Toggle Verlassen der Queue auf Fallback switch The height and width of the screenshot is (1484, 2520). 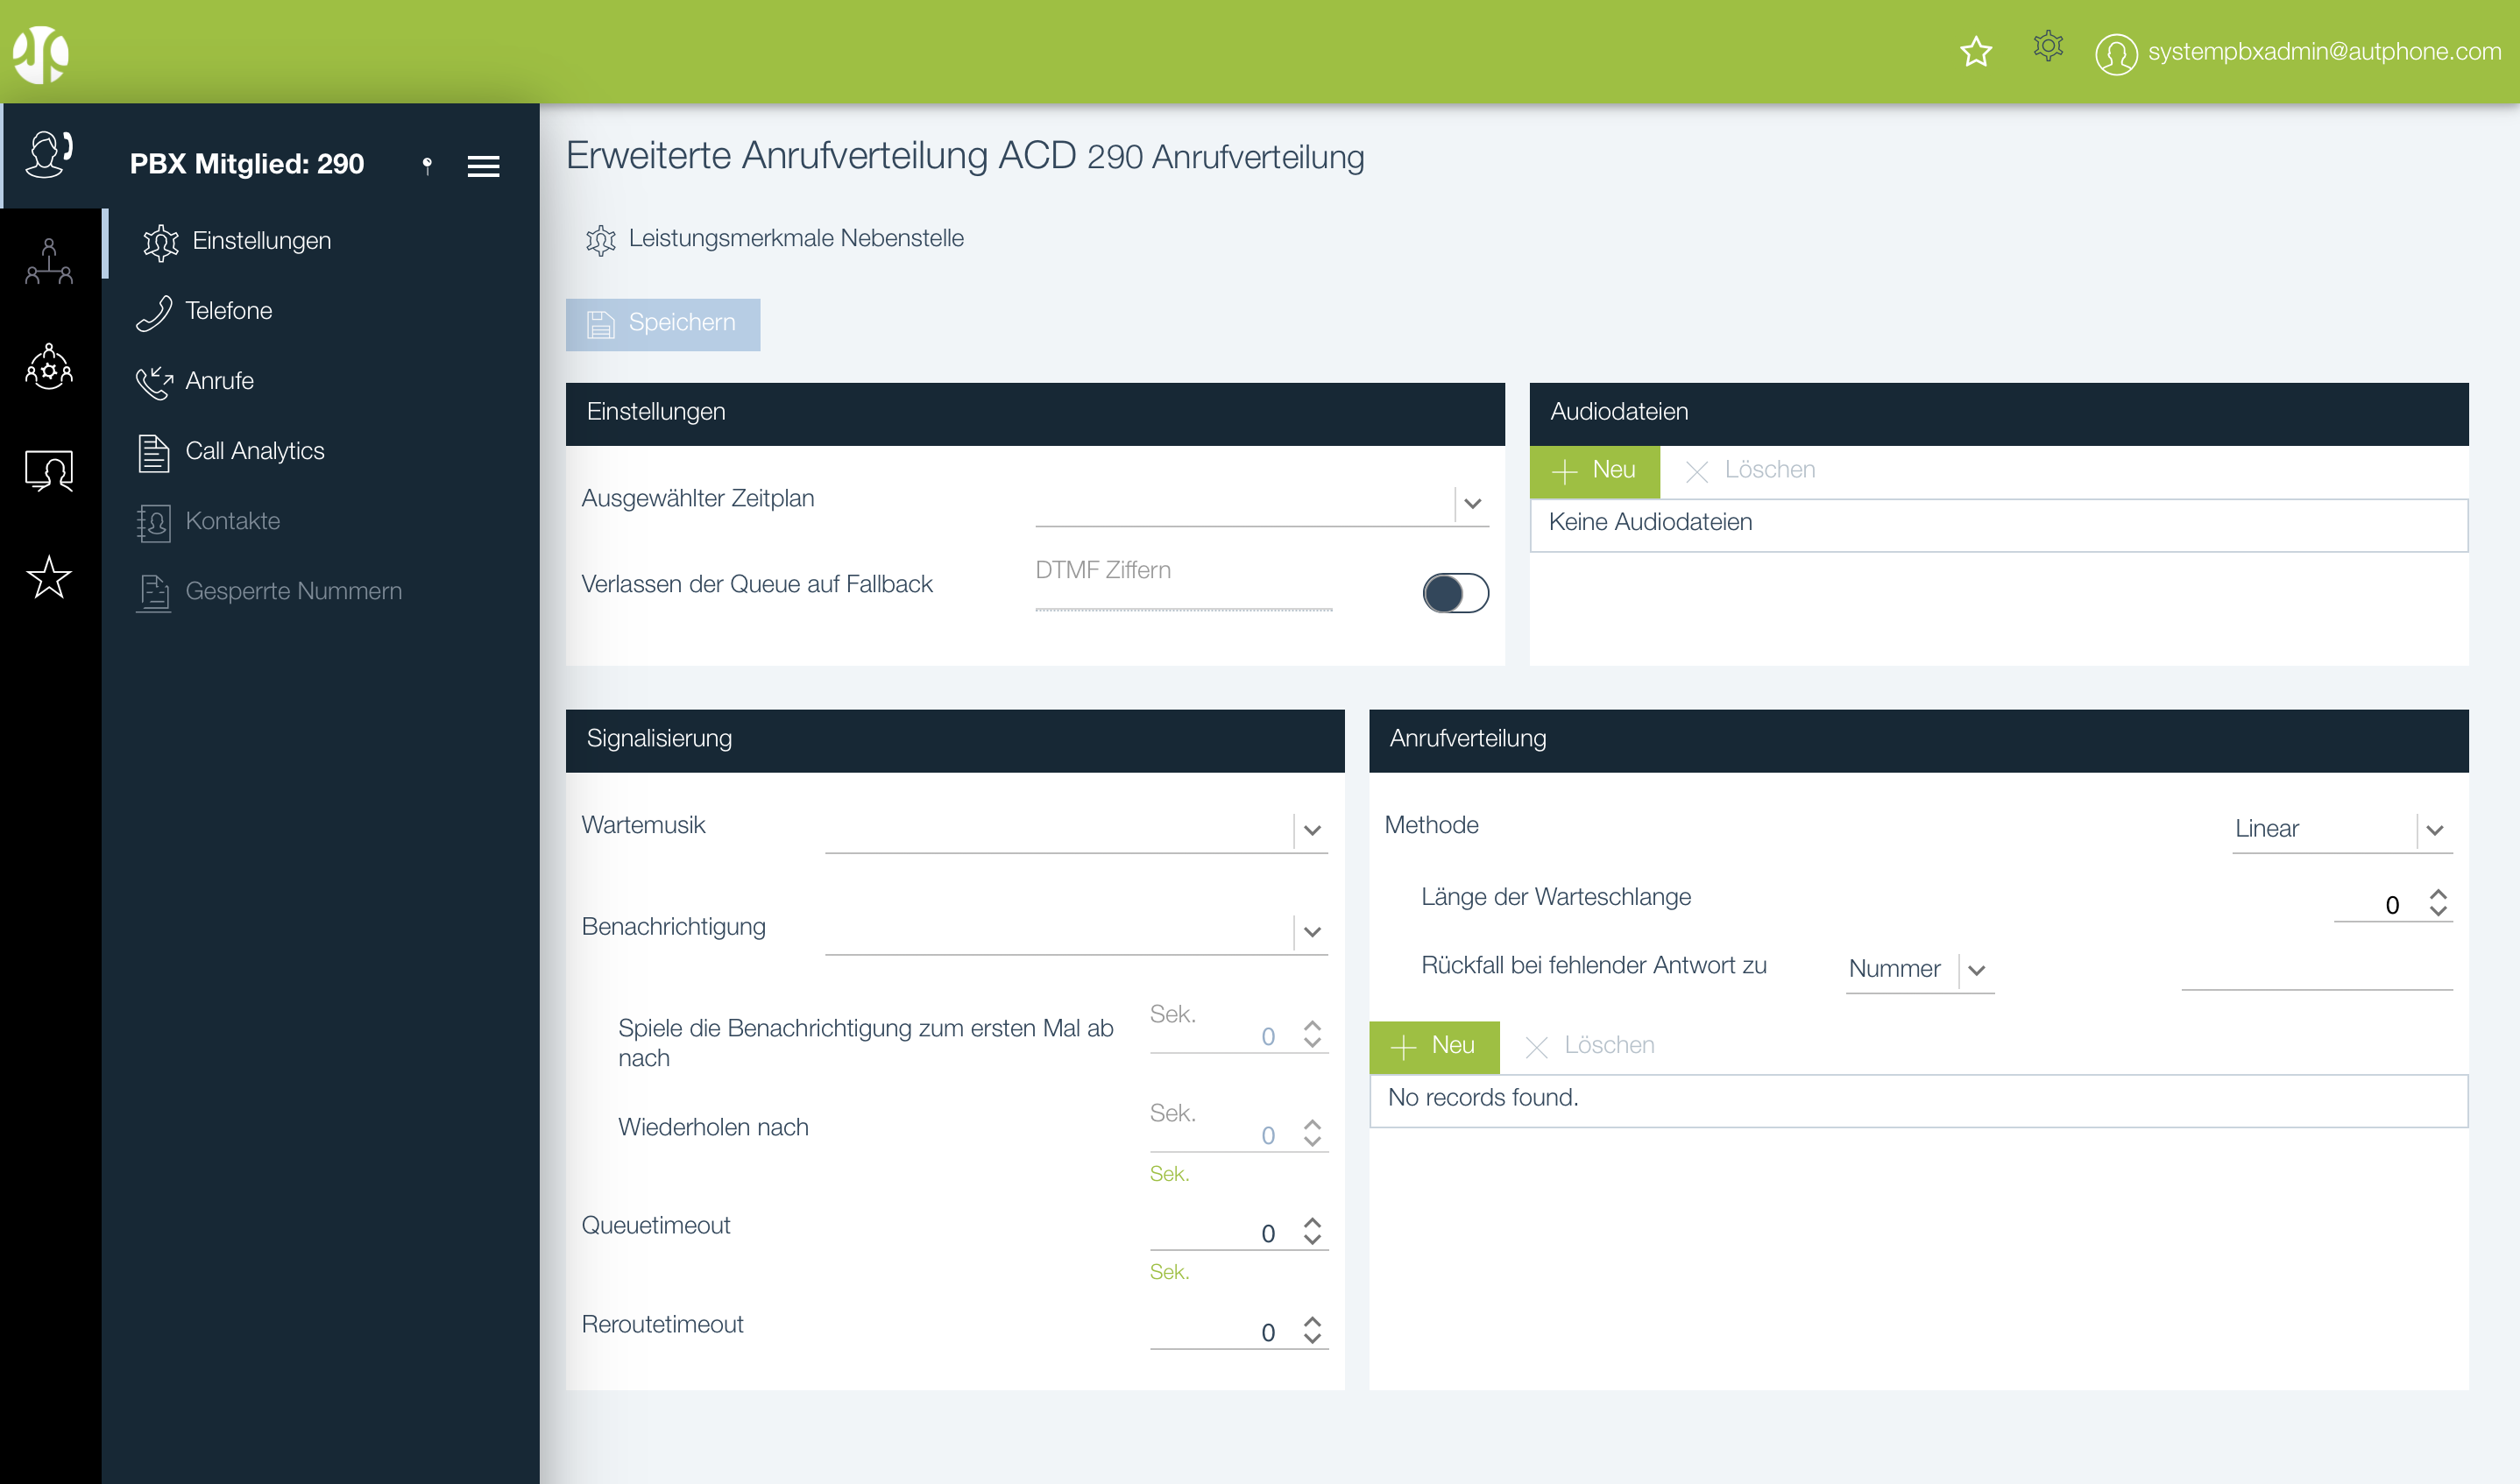(x=1455, y=593)
